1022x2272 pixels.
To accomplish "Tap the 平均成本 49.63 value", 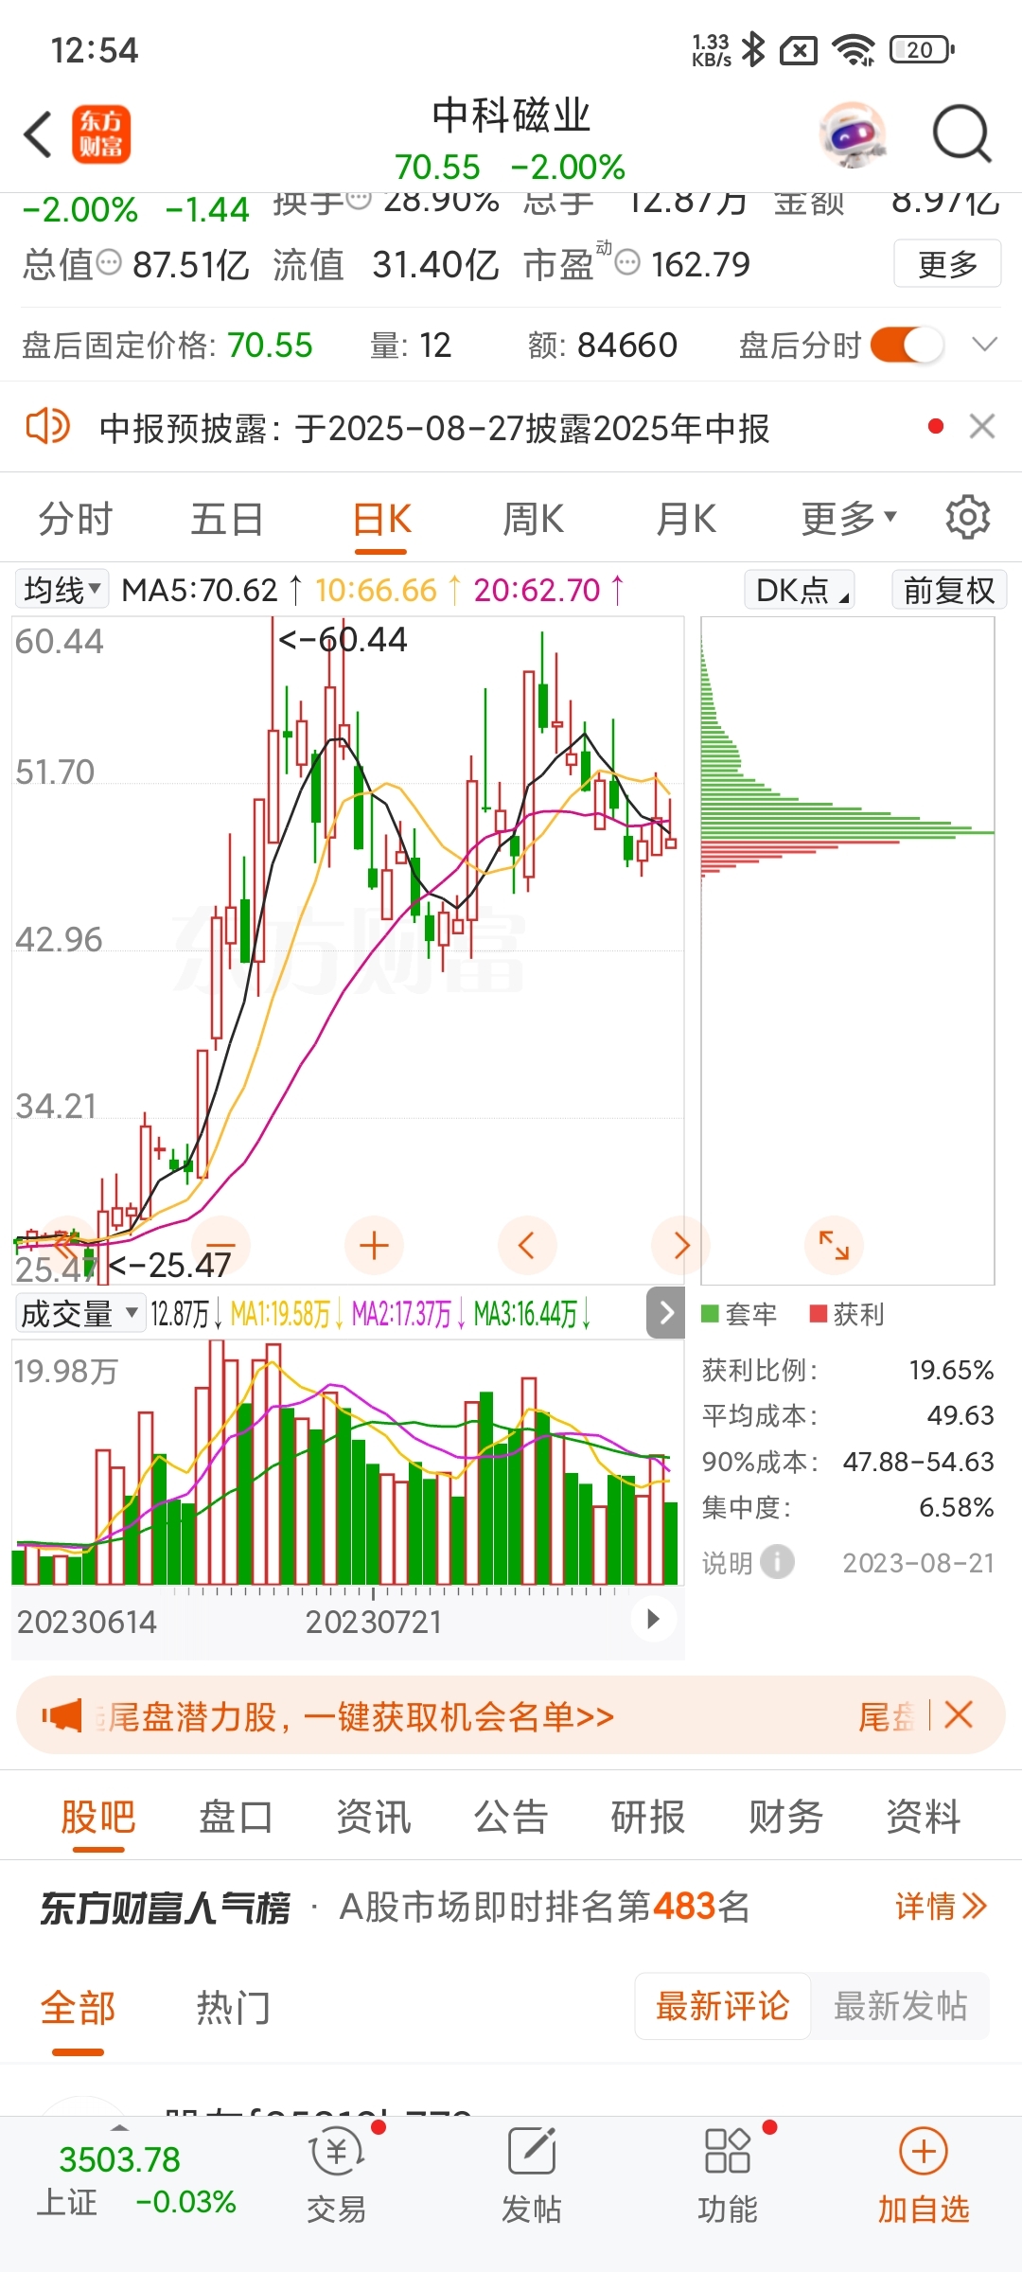I will (960, 1415).
